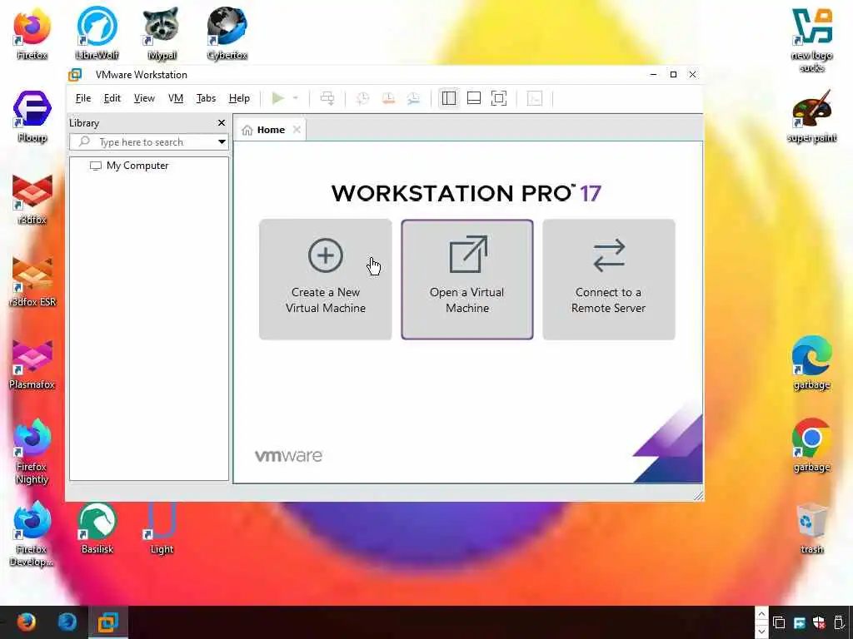Click Connect to a Remote Server
The height and width of the screenshot is (639, 853).
(x=609, y=280)
